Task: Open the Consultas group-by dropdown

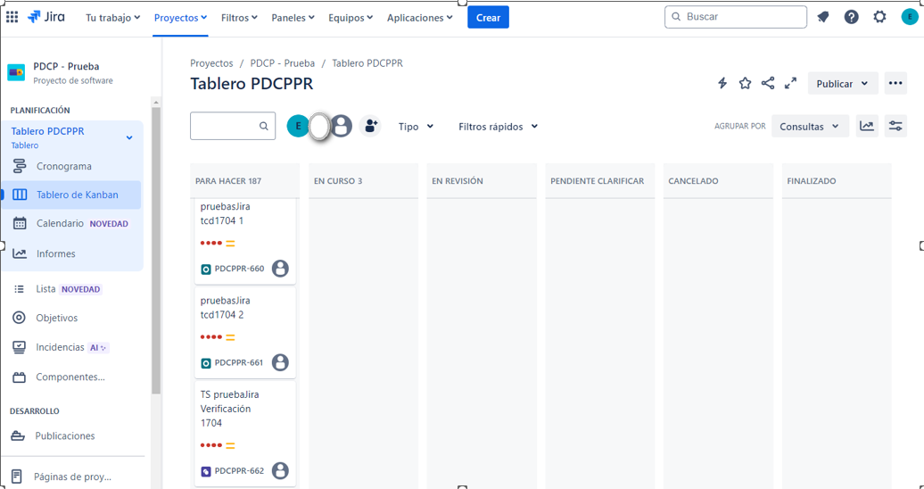Action: click(x=809, y=127)
